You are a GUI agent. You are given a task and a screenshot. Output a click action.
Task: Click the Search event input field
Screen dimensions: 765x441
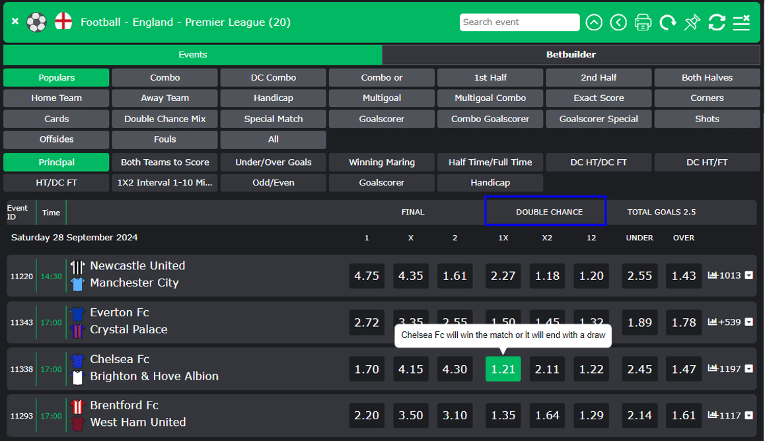point(519,22)
